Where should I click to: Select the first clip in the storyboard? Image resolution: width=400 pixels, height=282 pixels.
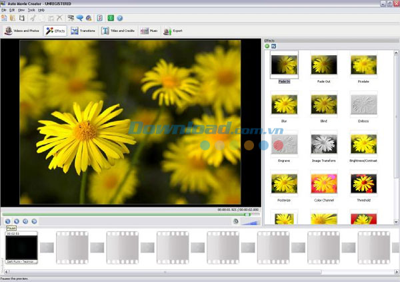click(x=21, y=248)
